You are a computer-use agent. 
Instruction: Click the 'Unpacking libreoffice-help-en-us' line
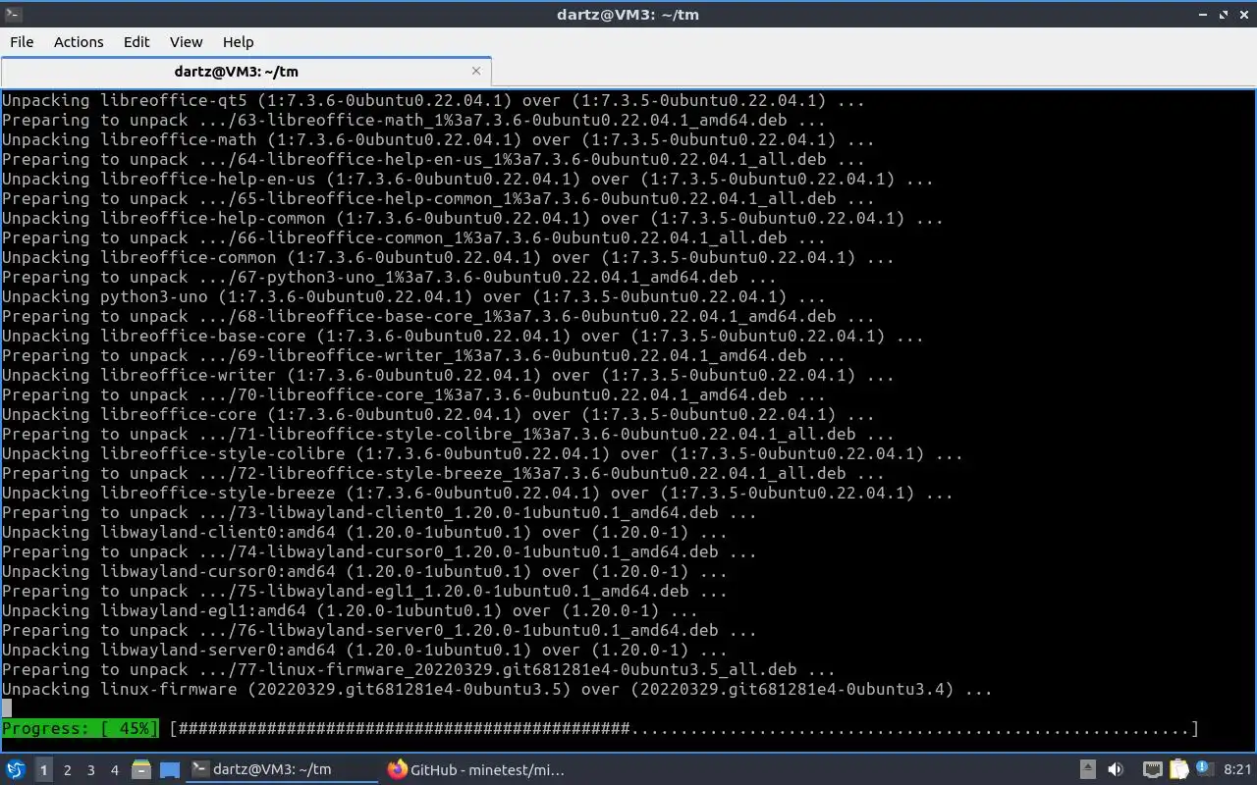(x=467, y=179)
